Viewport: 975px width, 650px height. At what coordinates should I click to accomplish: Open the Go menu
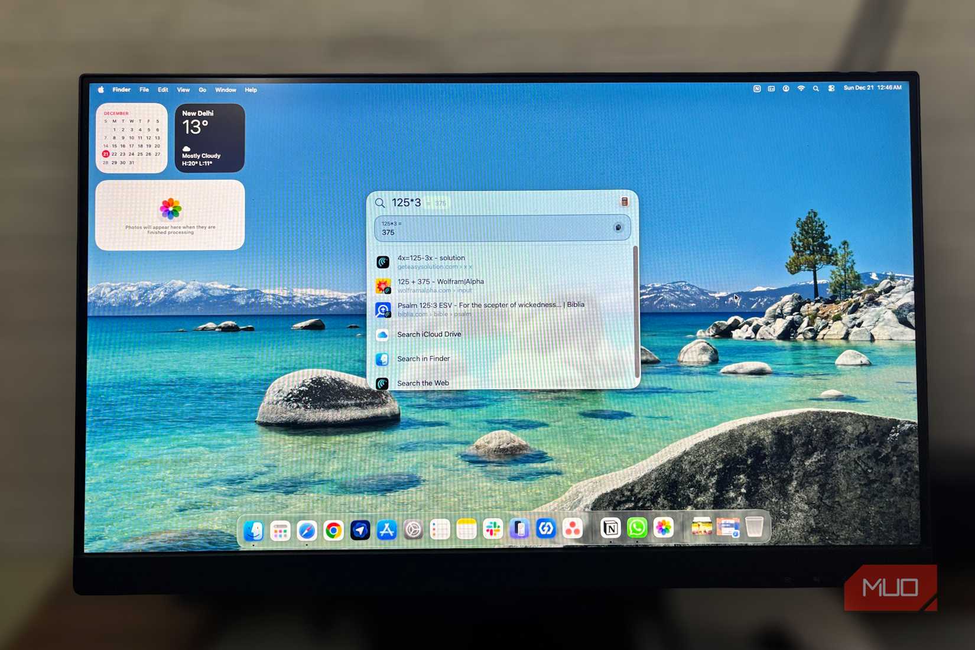click(x=203, y=90)
